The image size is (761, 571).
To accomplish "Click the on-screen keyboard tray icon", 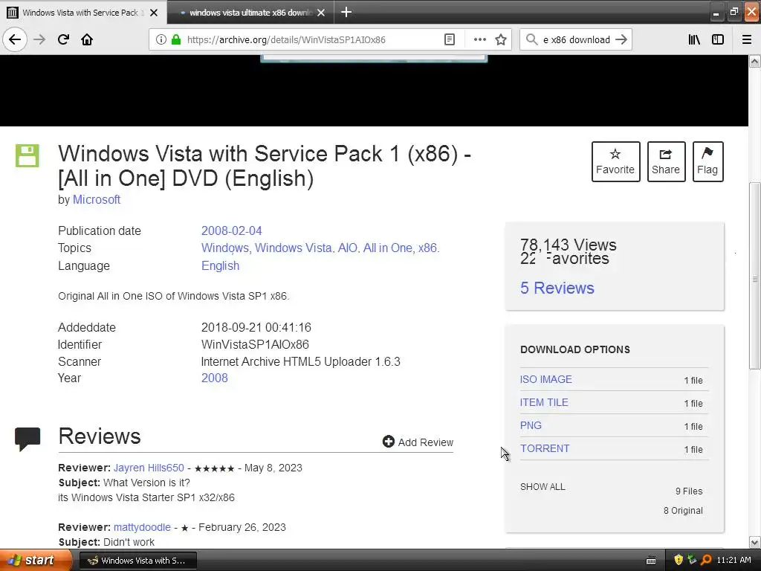I will click(651, 561).
